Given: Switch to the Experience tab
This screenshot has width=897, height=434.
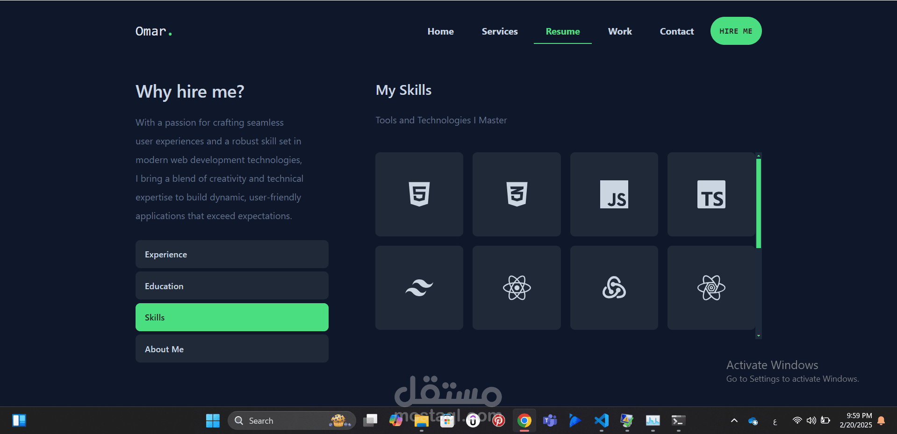Looking at the screenshot, I should (232, 254).
